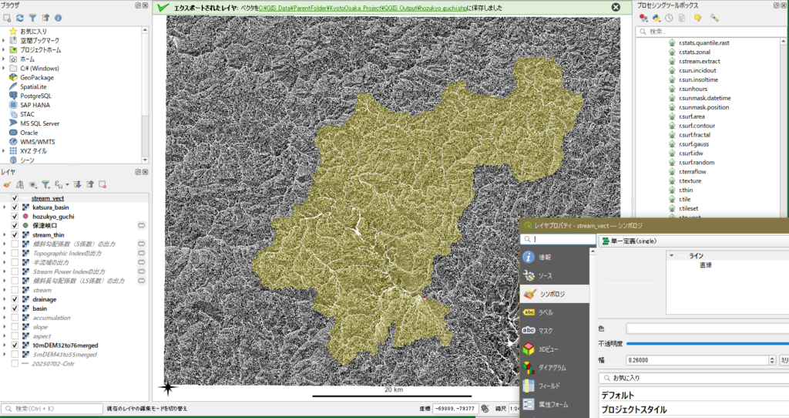Expand the 10mDEM32to76merged layer tree
This screenshot has width=789, height=418.
(x=5, y=346)
